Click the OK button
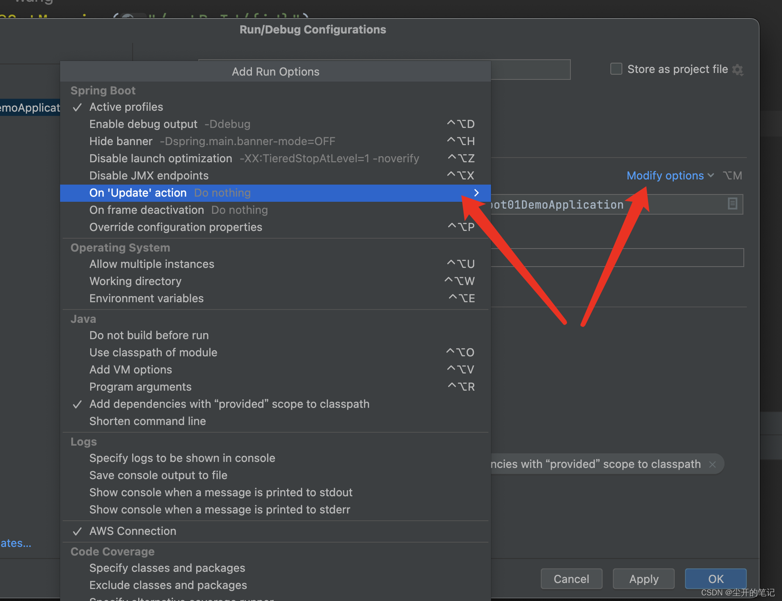The width and height of the screenshot is (782, 601). [715, 579]
